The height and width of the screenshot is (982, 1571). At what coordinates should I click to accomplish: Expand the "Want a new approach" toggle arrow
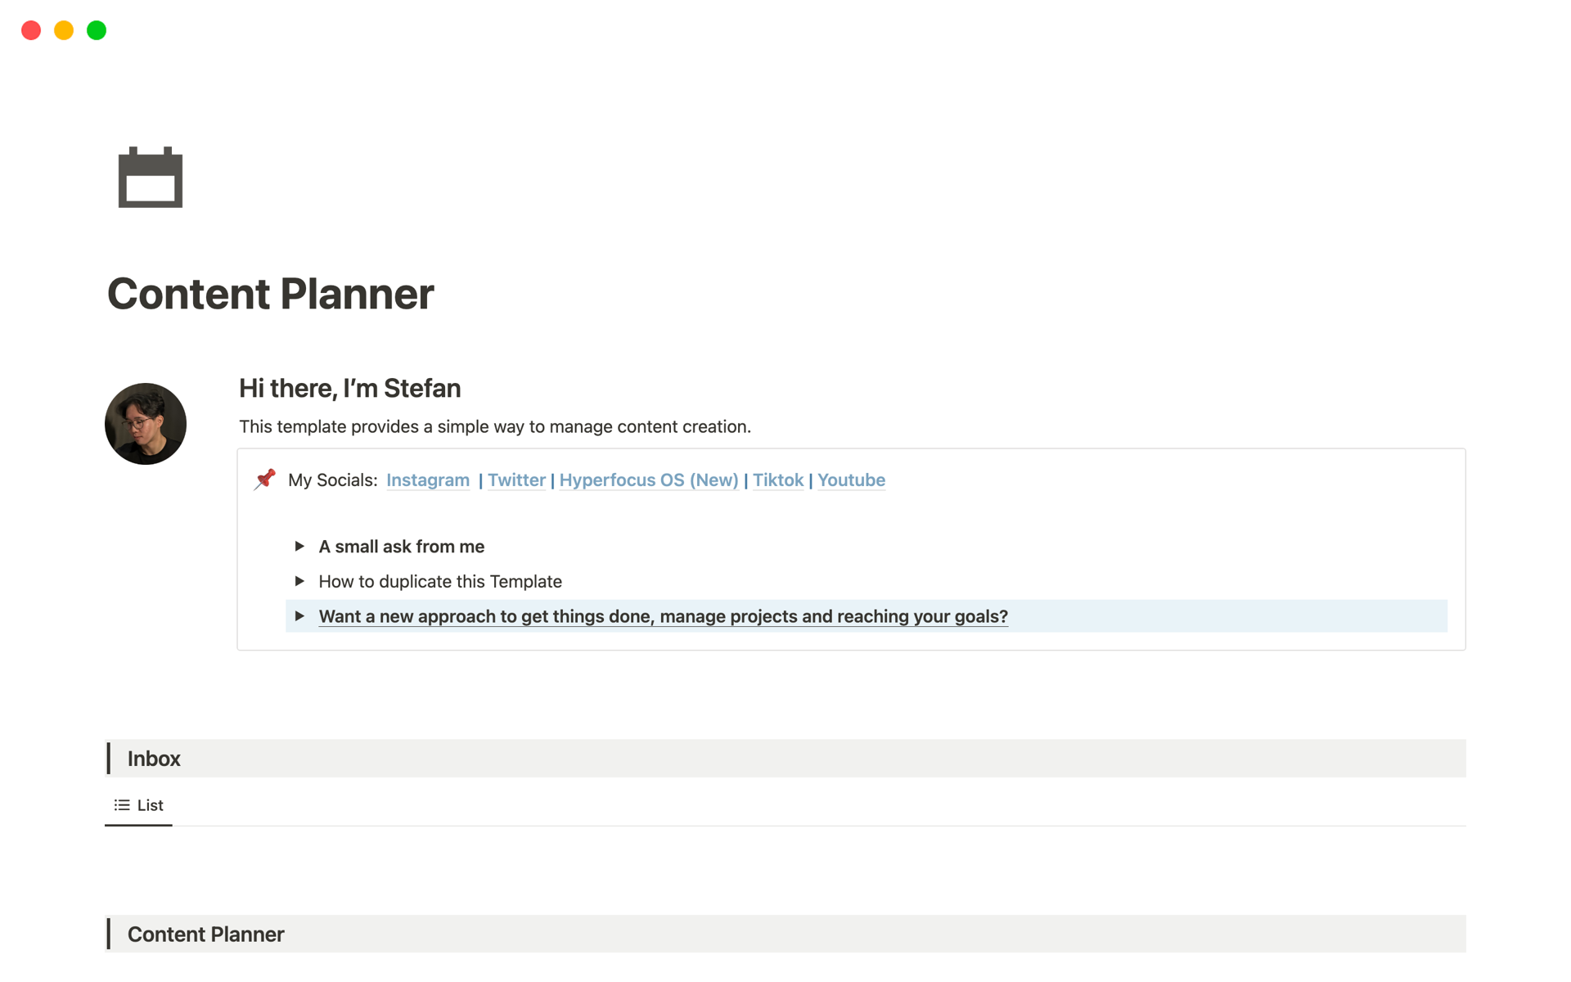[299, 616]
